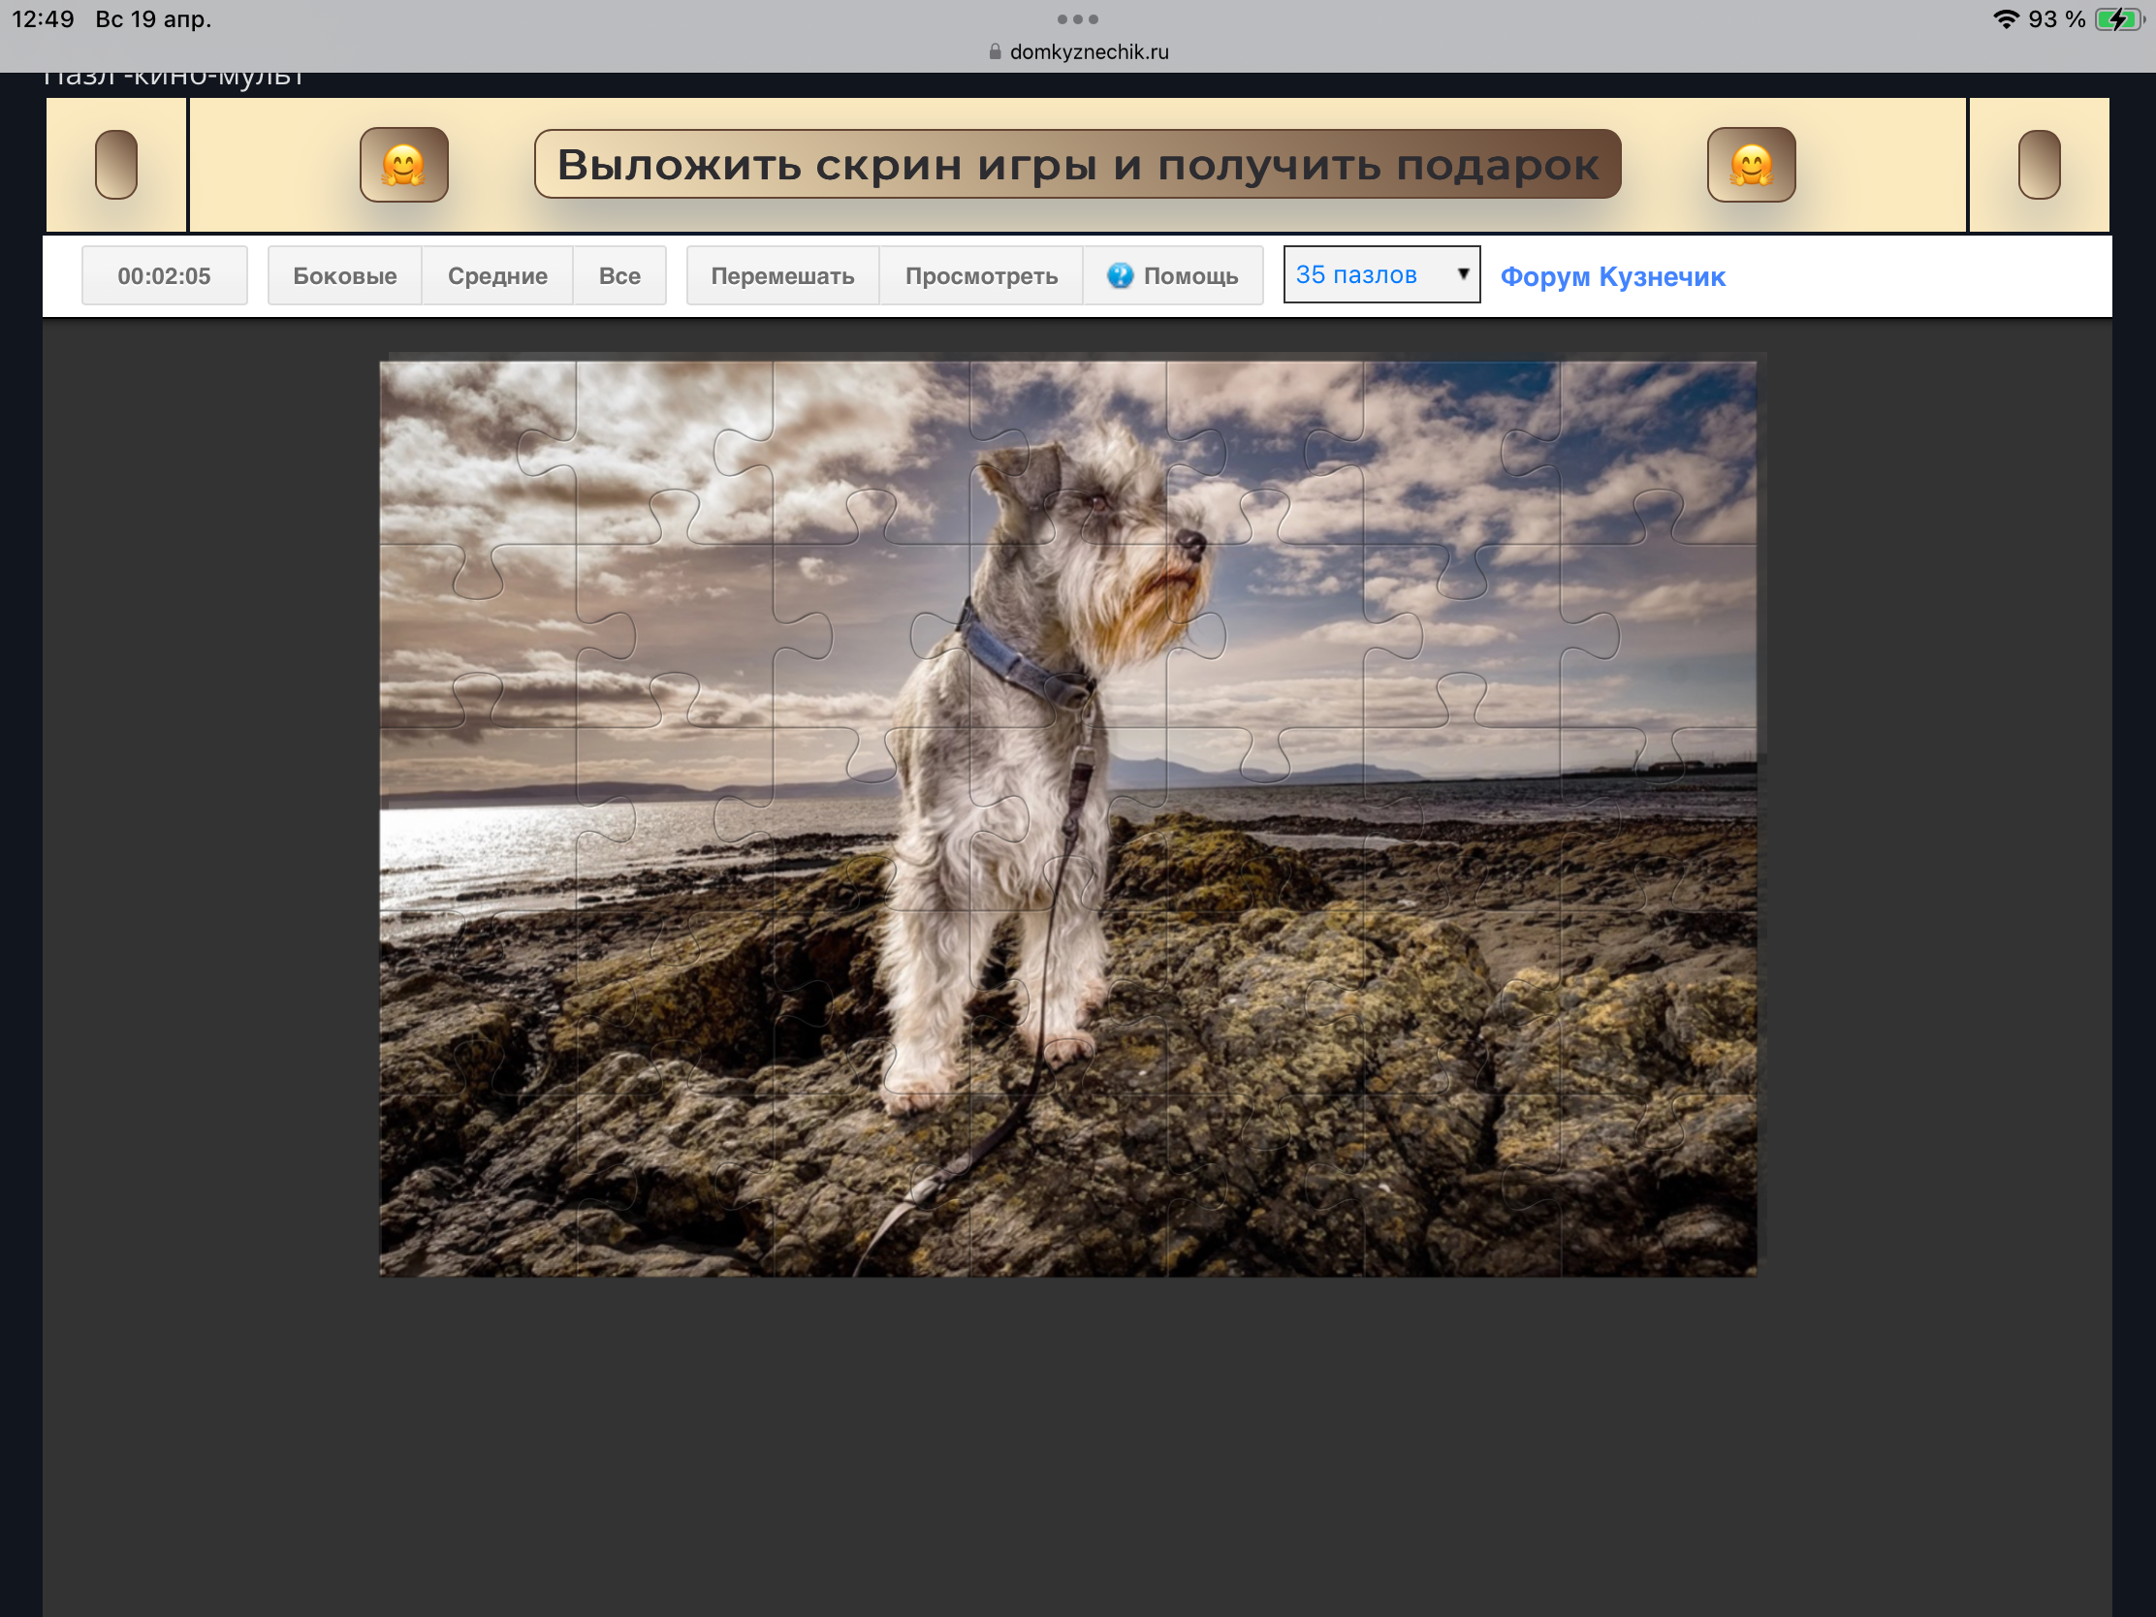The height and width of the screenshot is (1617, 2156).
Task: Click the blue question mark Help icon
Action: click(1120, 276)
